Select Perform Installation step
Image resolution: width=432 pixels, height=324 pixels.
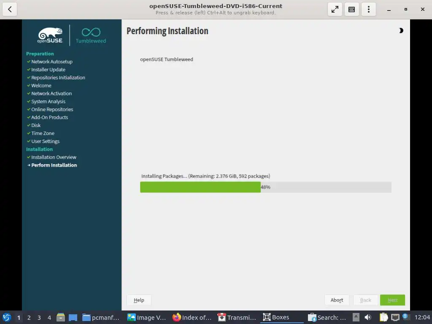[54, 165]
